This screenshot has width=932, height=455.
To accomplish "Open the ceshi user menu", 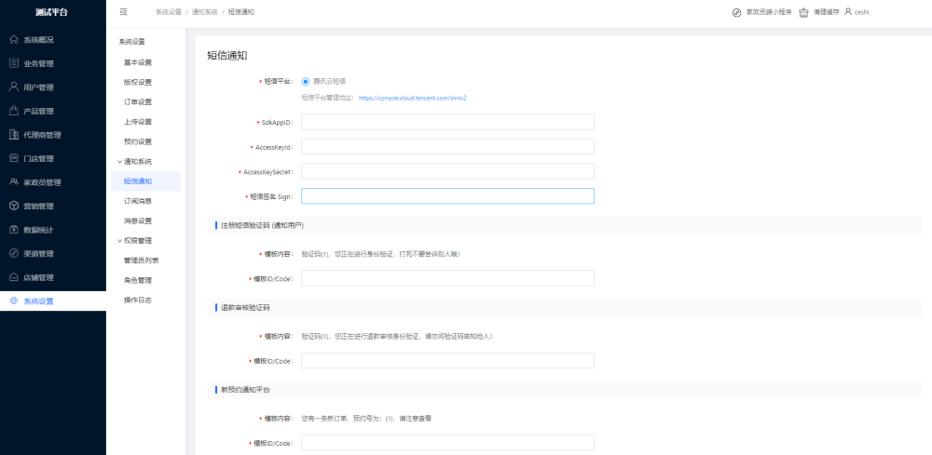I will coord(857,12).
